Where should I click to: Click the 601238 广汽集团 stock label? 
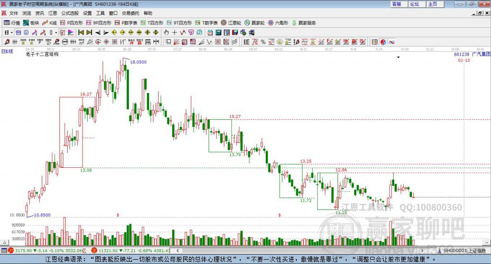(472, 54)
